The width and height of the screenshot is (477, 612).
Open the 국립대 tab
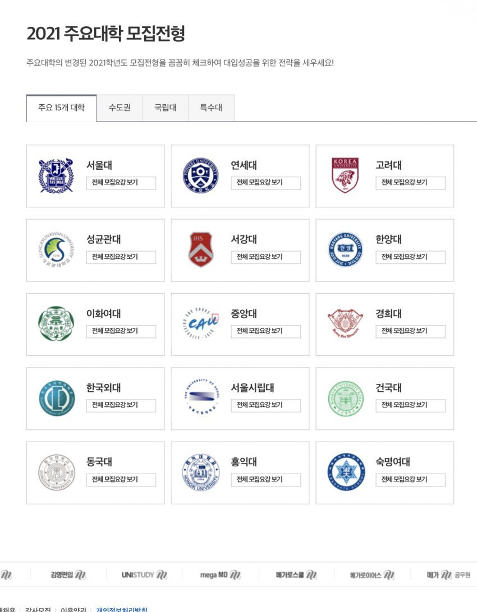(x=166, y=108)
